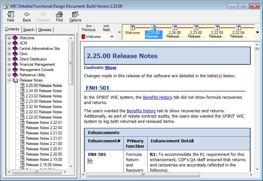
Task: Click the document icon under ENH-501
Action: (x=90, y=161)
